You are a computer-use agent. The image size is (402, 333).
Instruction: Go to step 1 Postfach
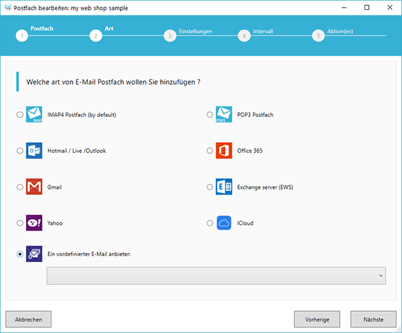click(x=22, y=36)
